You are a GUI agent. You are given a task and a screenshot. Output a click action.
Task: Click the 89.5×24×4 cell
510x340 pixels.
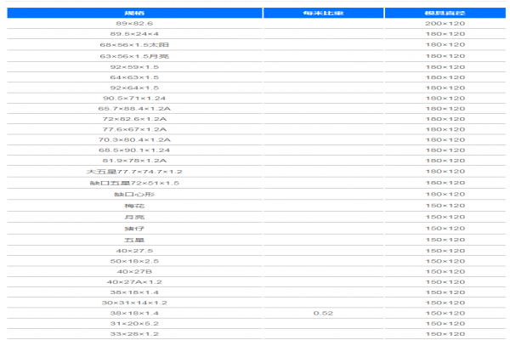[x=134, y=34]
